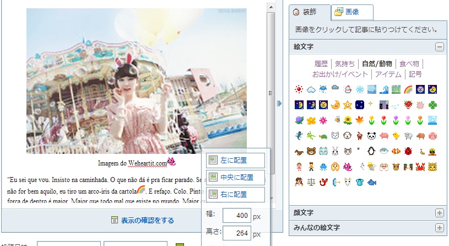Open the 記号 emoji category
Screen dimensions: 449x246
coord(415,74)
